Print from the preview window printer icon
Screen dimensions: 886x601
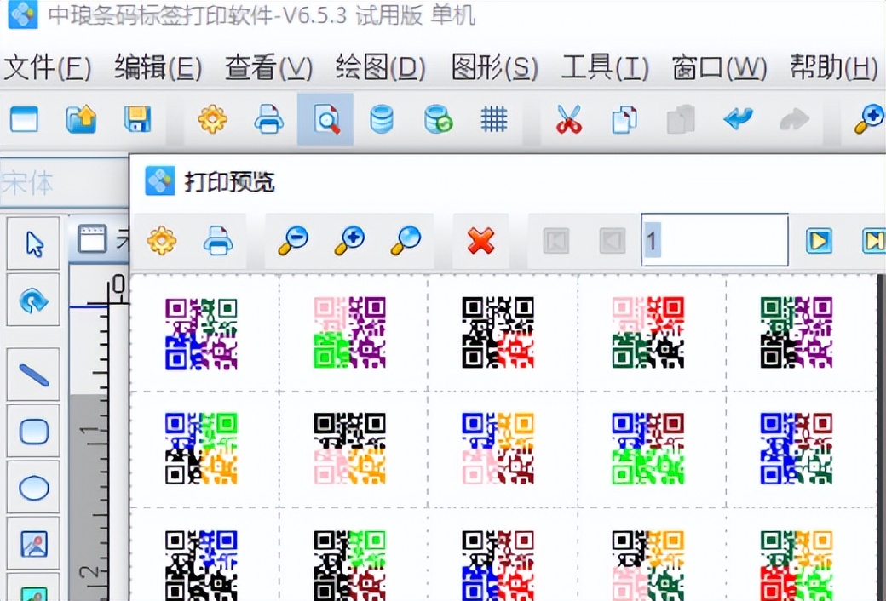click(x=218, y=241)
